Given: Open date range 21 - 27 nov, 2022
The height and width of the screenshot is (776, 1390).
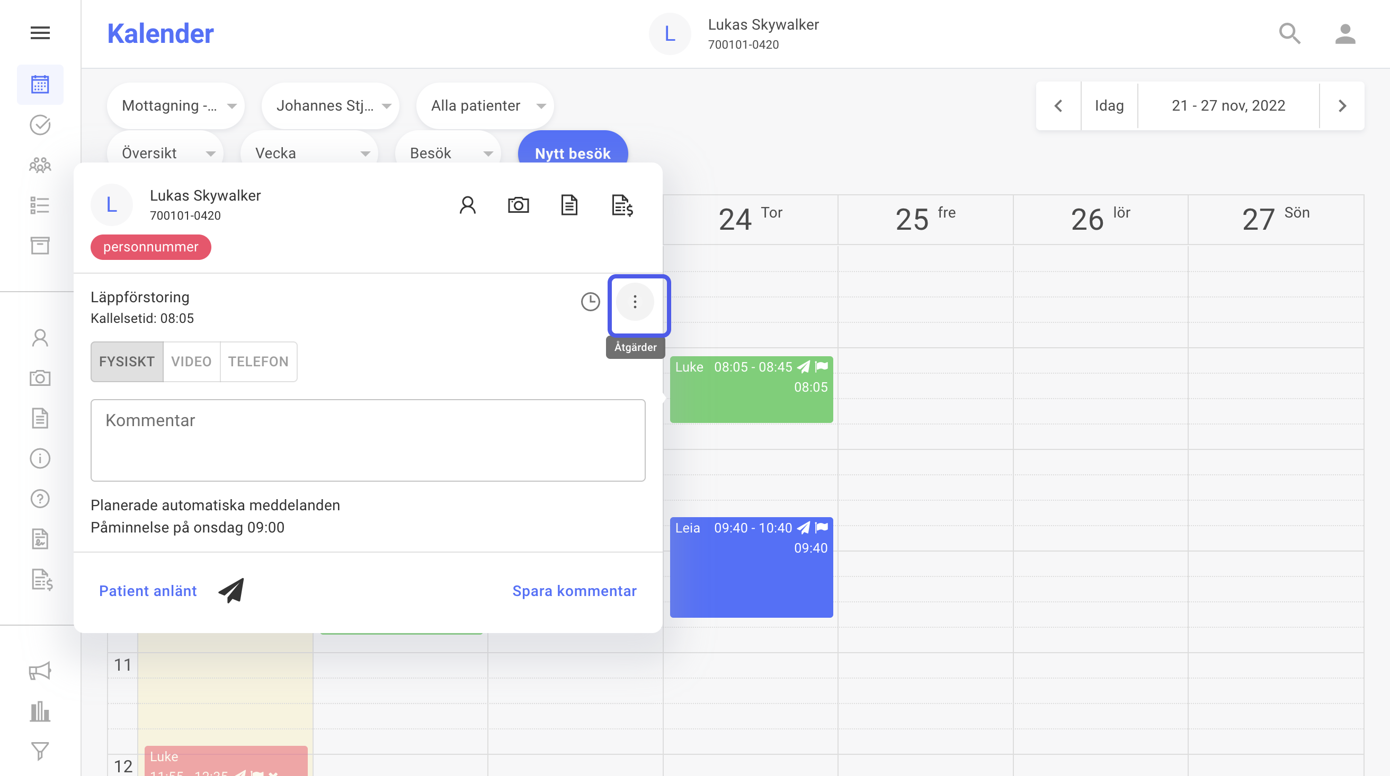Looking at the screenshot, I should click(x=1228, y=106).
